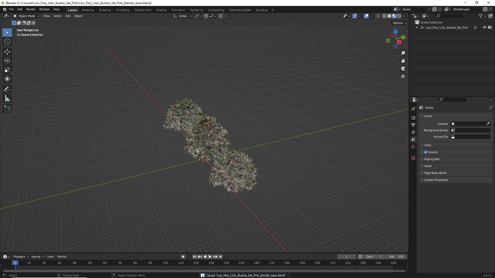Jump to the end frame

pyautogui.click(x=220, y=257)
